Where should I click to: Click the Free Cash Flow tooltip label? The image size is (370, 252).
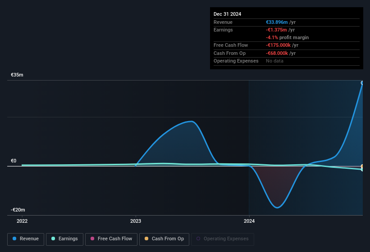click(x=231, y=45)
